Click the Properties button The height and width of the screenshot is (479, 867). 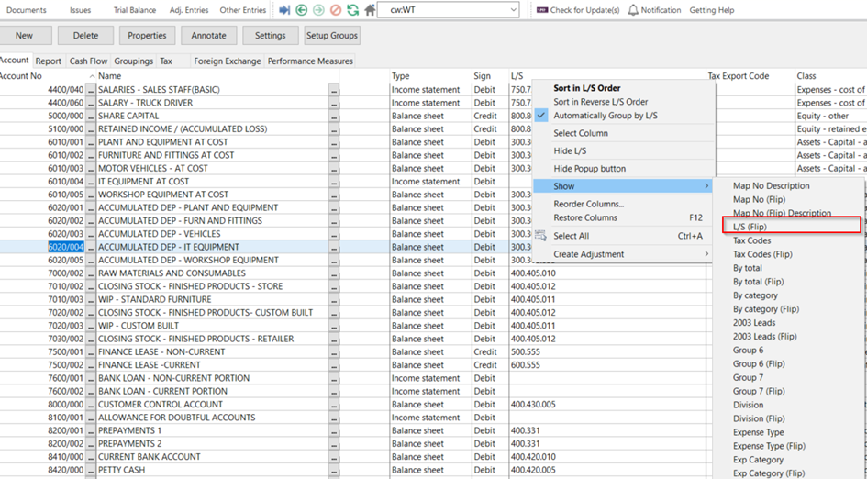tap(147, 36)
